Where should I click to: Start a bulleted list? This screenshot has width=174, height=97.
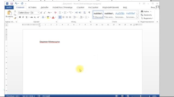pos(60,13)
